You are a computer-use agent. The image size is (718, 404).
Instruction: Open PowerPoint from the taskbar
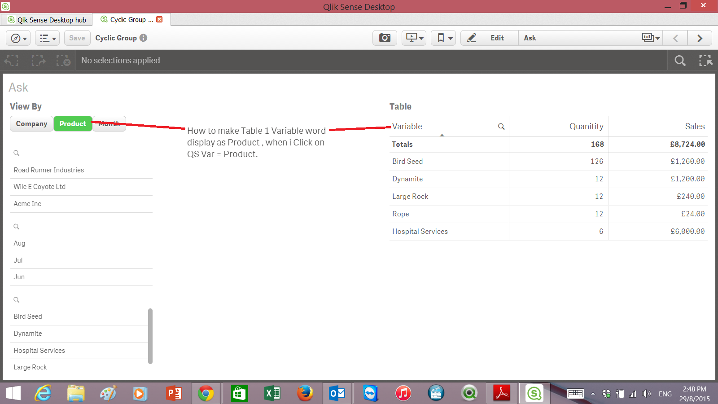174,394
